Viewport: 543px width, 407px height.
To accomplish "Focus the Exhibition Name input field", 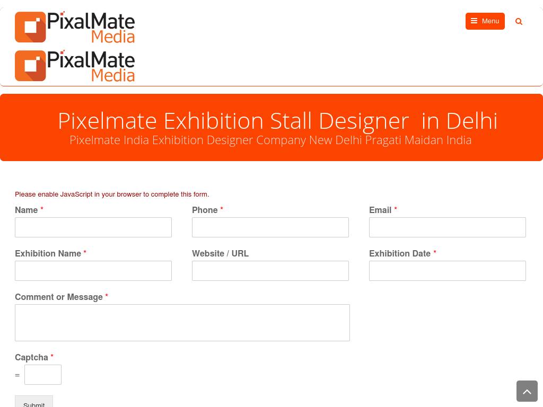I will 93,271.
